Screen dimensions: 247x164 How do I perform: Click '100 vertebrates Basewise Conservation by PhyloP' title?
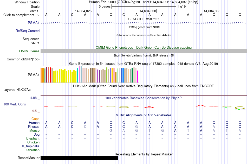[x=144, y=98]
